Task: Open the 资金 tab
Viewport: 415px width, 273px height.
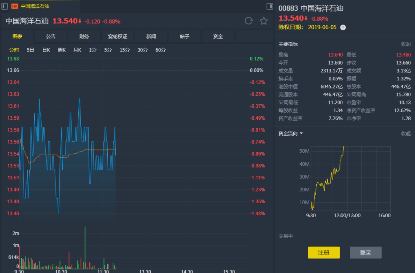Action: (218, 37)
